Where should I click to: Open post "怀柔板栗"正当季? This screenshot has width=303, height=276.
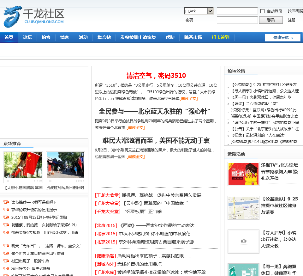142,212
